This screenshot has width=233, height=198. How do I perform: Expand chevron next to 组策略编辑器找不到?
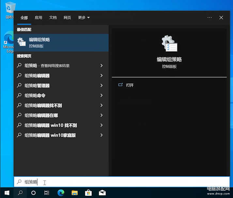pyautogui.click(x=101, y=105)
